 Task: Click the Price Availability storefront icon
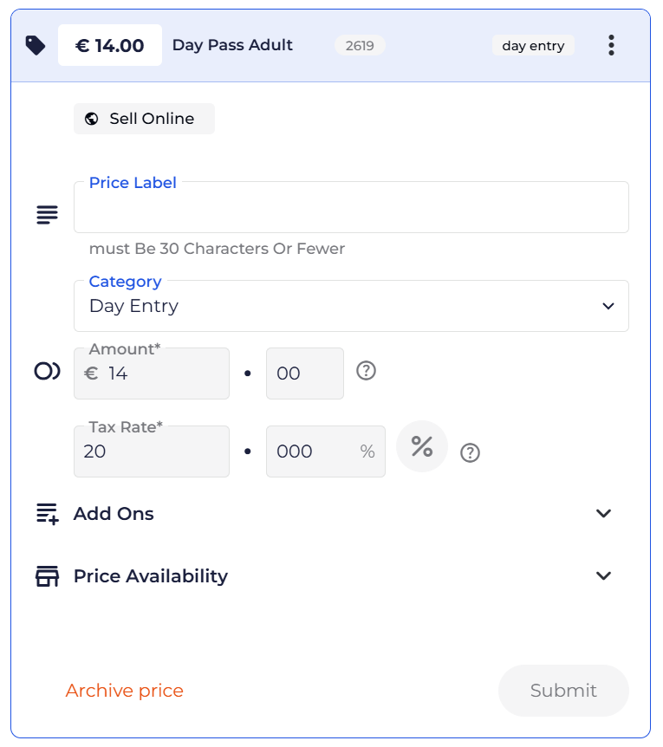[48, 576]
